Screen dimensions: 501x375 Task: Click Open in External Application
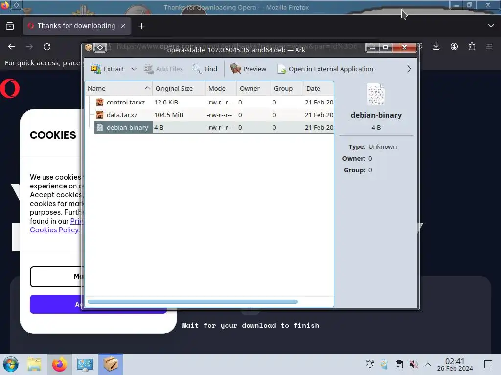click(x=325, y=69)
